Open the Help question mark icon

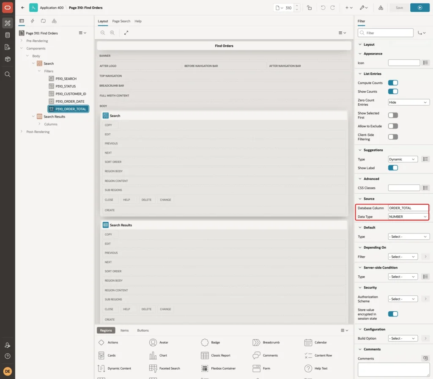[8, 356]
